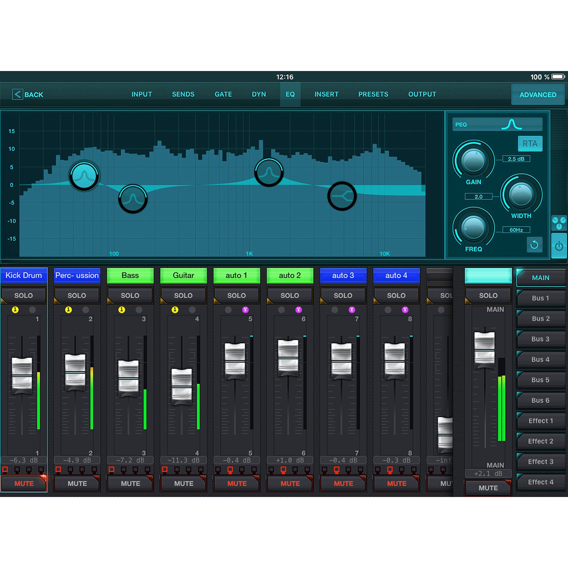
Task: Click the Perc-ussion channel name label
Action: click(x=77, y=275)
